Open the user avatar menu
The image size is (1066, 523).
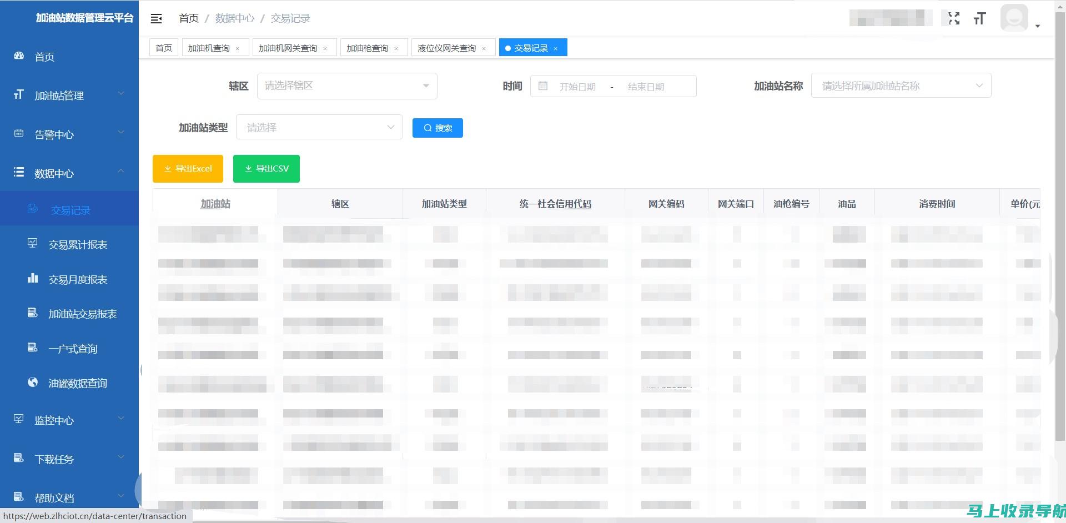[1014, 18]
